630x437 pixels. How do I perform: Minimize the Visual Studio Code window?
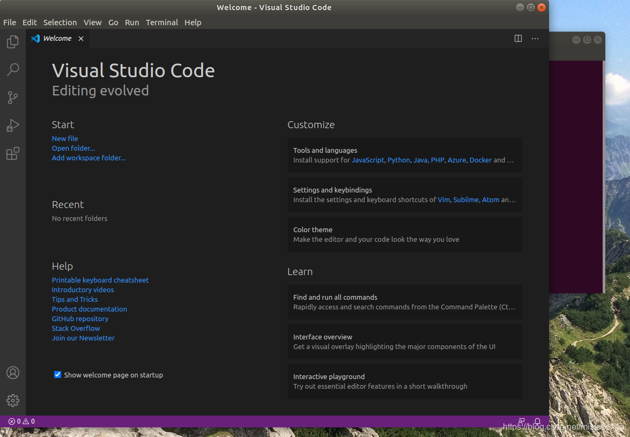click(x=520, y=7)
